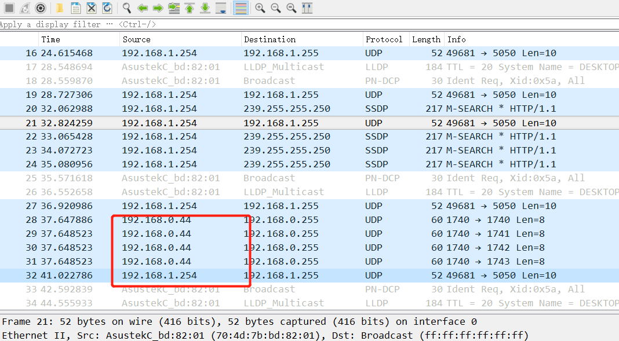
Task: Sort packets by Protocol column header
Action: pos(386,39)
